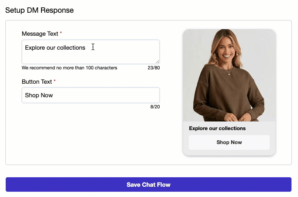Click the gray footer of the preview card

point(229,152)
